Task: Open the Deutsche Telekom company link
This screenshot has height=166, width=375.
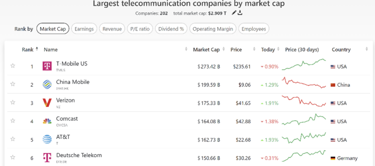Action: click(x=79, y=155)
